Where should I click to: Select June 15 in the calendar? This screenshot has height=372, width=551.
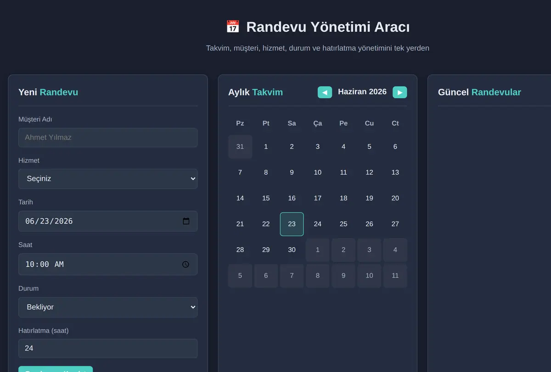tap(266, 198)
